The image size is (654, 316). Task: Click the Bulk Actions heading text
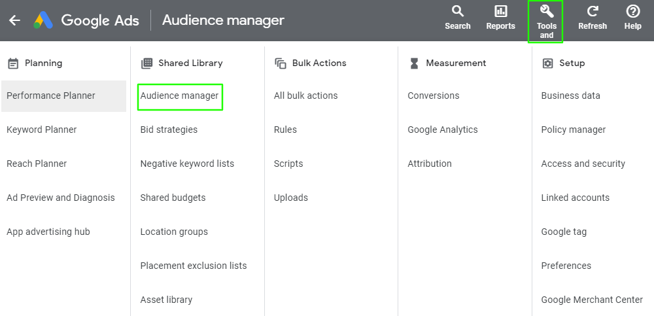319,63
